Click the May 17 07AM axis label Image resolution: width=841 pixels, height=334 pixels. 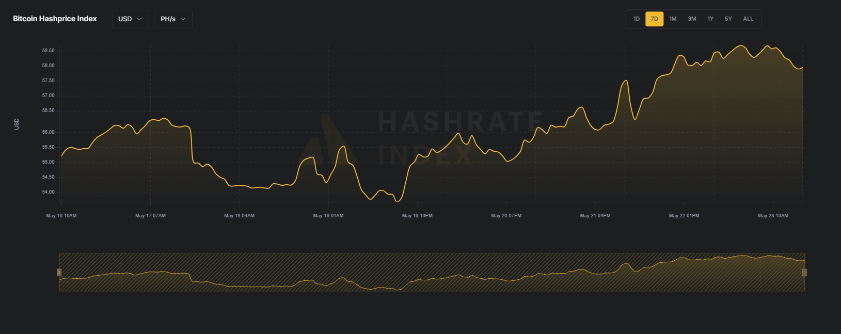[150, 216]
